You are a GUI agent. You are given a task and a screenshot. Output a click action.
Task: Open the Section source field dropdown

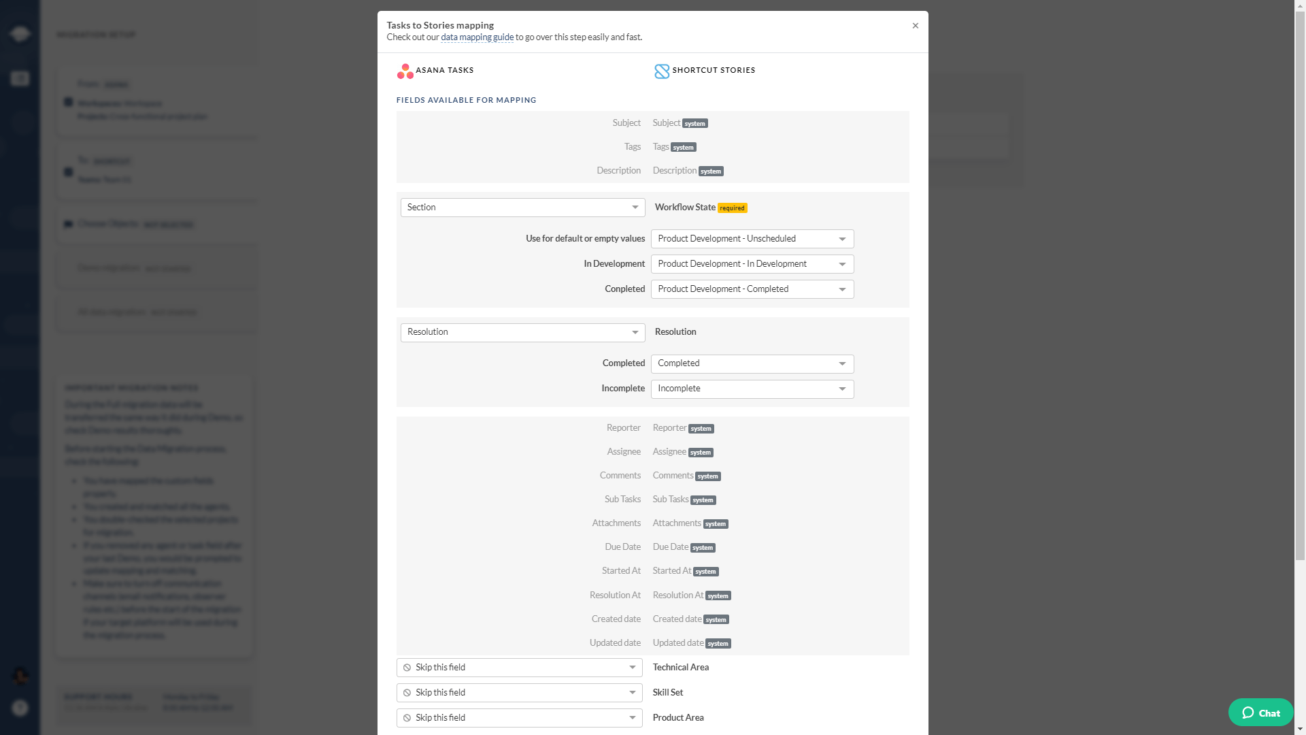click(x=522, y=208)
